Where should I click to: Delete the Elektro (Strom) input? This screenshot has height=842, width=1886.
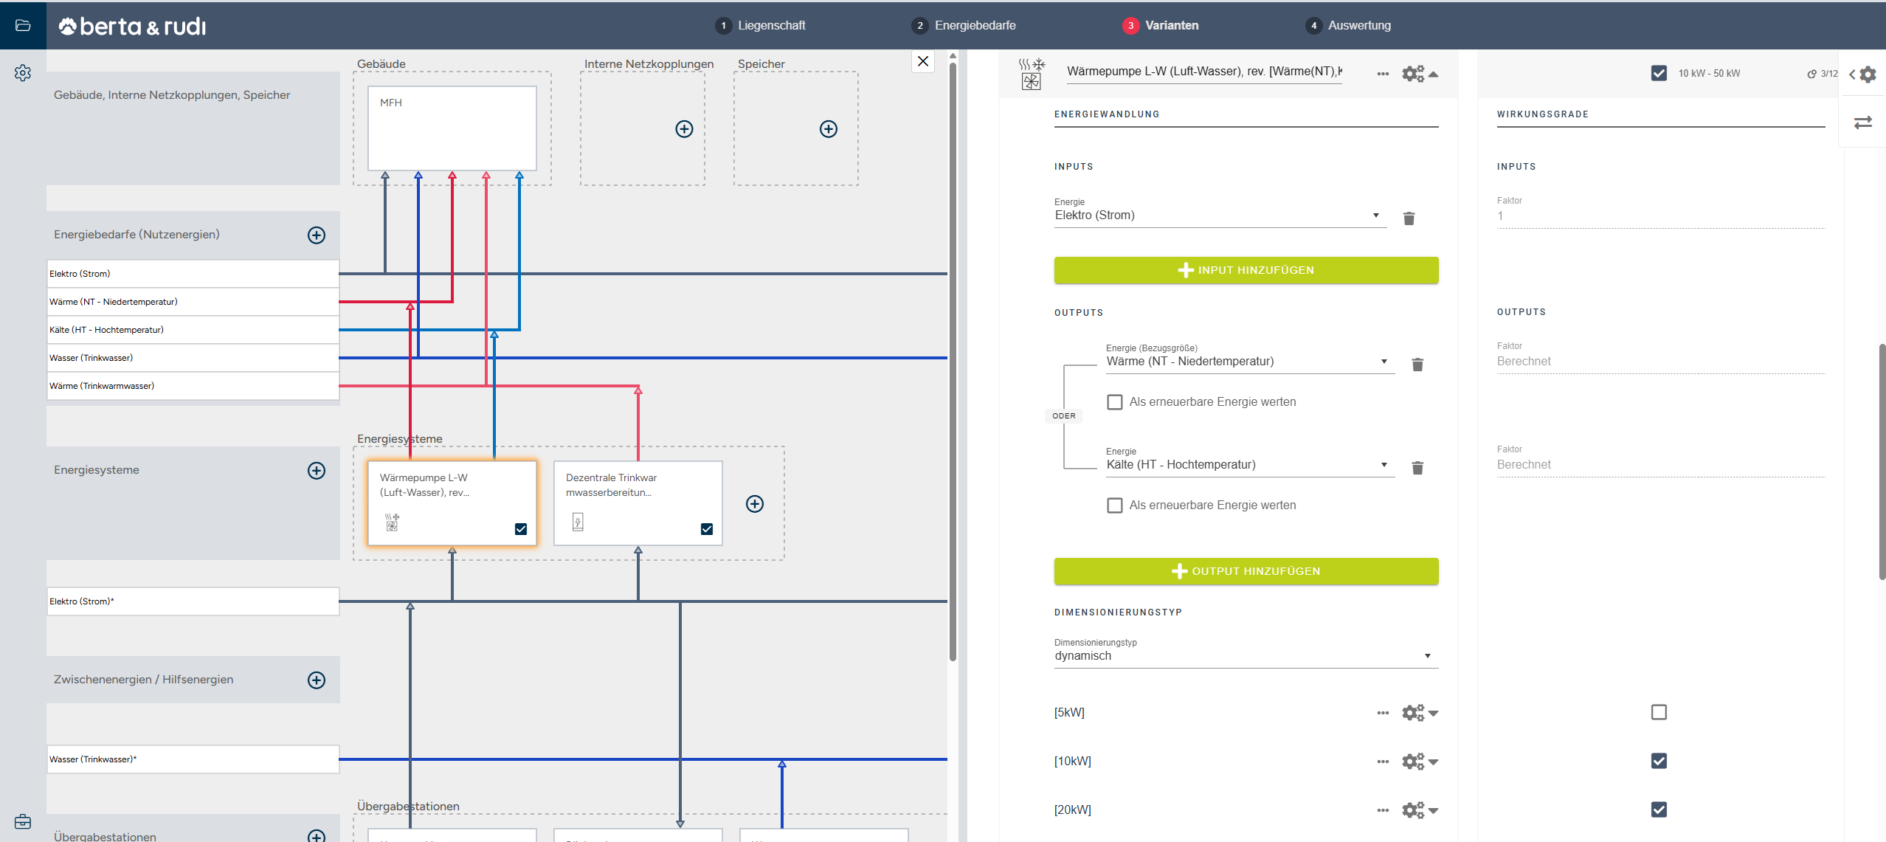(1409, 218)
